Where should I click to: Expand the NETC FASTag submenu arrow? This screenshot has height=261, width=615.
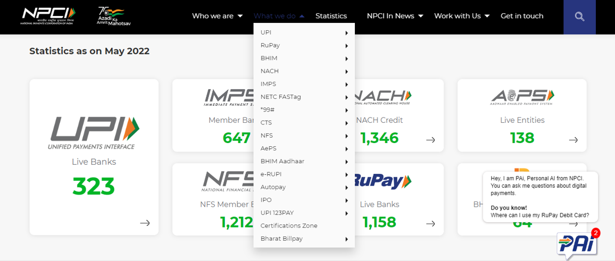(x=347, y=97)
